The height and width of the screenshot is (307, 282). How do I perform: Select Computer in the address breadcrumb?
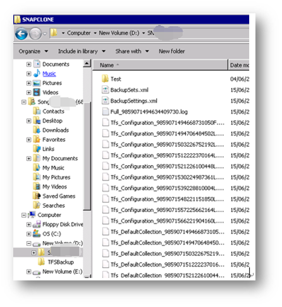(x=78, y=33)
